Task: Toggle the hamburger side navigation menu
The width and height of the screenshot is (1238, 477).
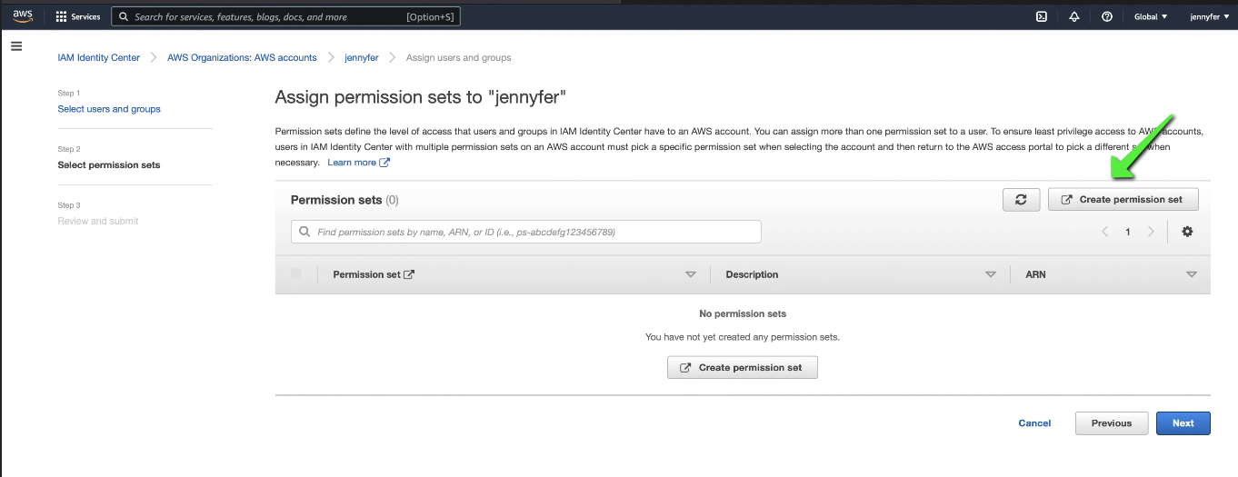Action: (16, 45)
